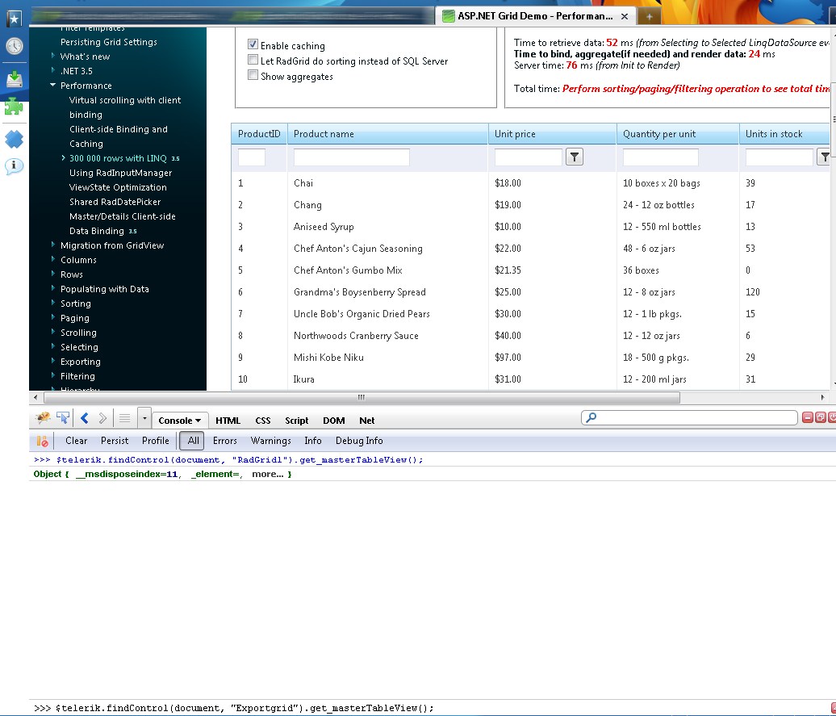This screenshot has height=716, width=836.
Task: Expand the .NET 3.5 tree node
Action: pos(52,70)
